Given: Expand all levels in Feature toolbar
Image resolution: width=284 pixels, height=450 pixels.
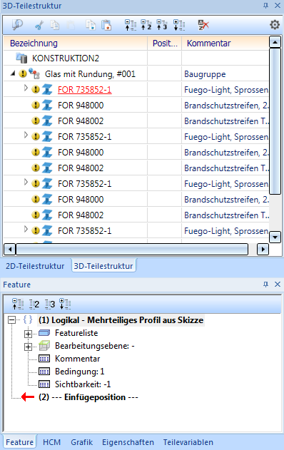Looking at the screenshot, I should pos(65,304).
